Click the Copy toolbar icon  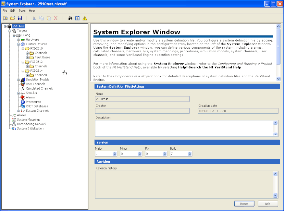[x=41, y=18]
